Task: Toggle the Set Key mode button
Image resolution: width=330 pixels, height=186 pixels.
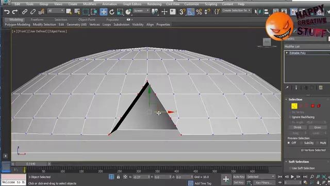Action: (239, 182)
